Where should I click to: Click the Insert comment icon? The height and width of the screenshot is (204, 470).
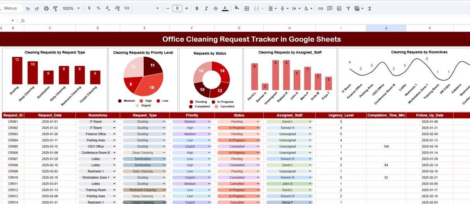tap(330, 8)
